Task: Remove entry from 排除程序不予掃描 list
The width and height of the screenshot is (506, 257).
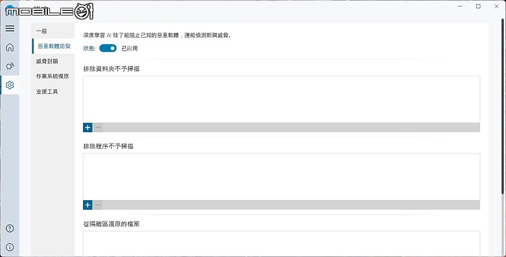Action: pos(98,205)
